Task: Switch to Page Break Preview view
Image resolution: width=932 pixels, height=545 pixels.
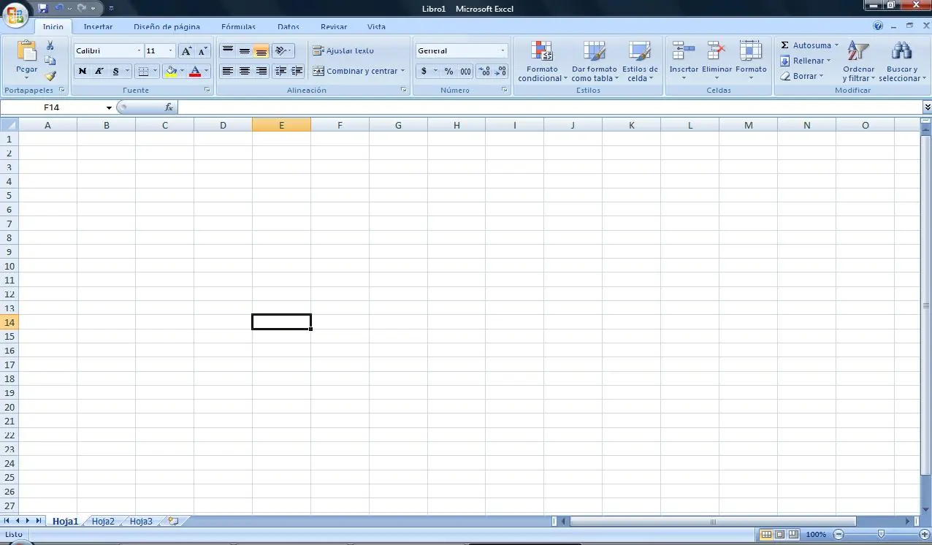Action: (793, 535)
